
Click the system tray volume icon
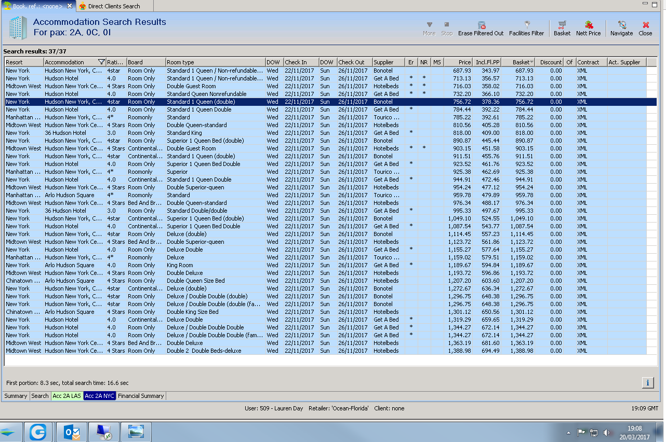pyautogui.click(x=606, y=433)
